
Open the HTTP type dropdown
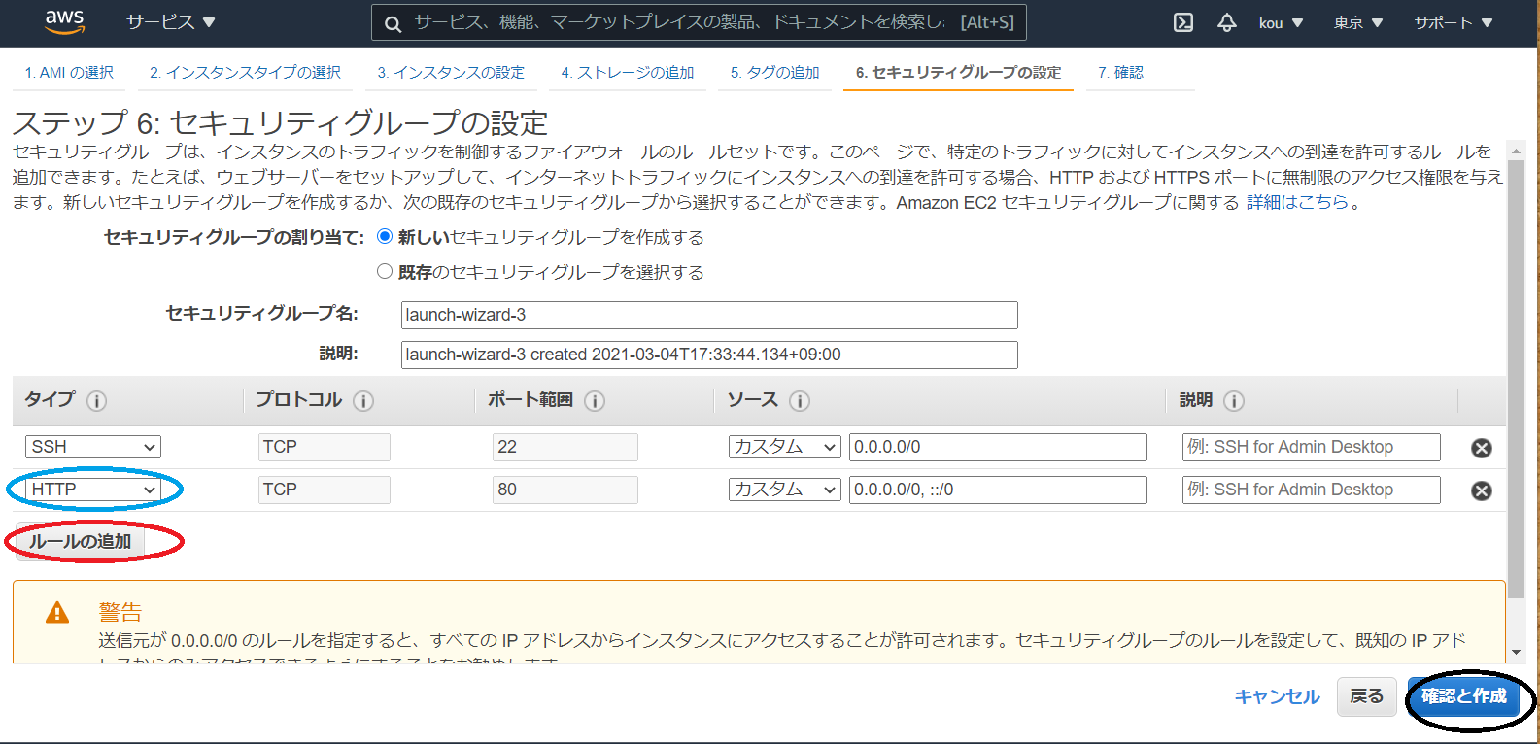point(93,490)
